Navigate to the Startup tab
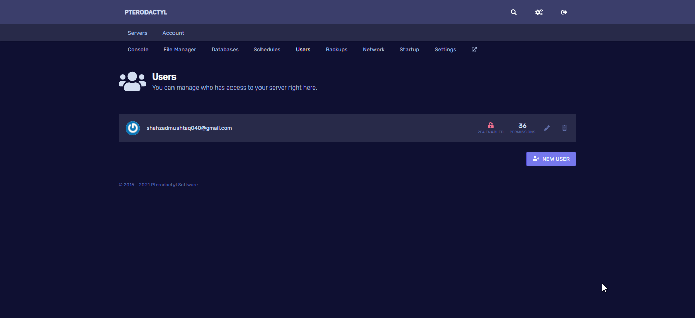This screenshot has height=318, width=695. 409,50
